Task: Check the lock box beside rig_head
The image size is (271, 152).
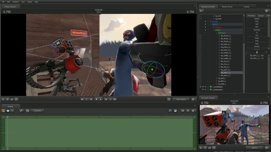Action: pos(200,19)
